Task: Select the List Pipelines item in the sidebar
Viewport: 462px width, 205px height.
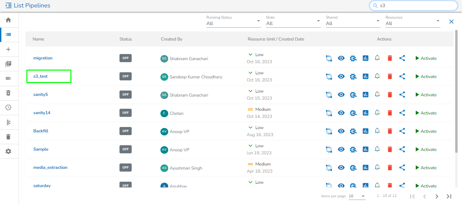Action: (x=8, y=34)
